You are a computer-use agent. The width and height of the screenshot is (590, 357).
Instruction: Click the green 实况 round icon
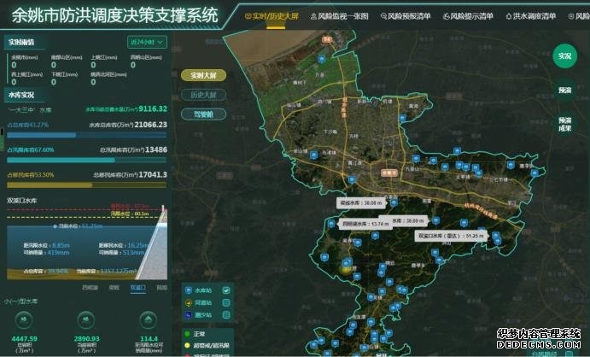564,56
